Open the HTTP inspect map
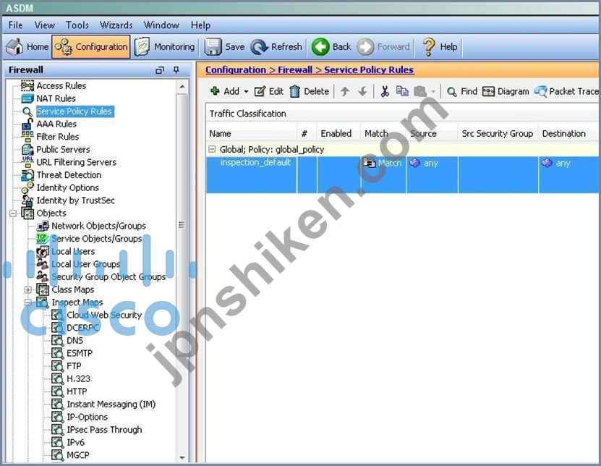Screen dimensions: 601x466 point(77,391)
